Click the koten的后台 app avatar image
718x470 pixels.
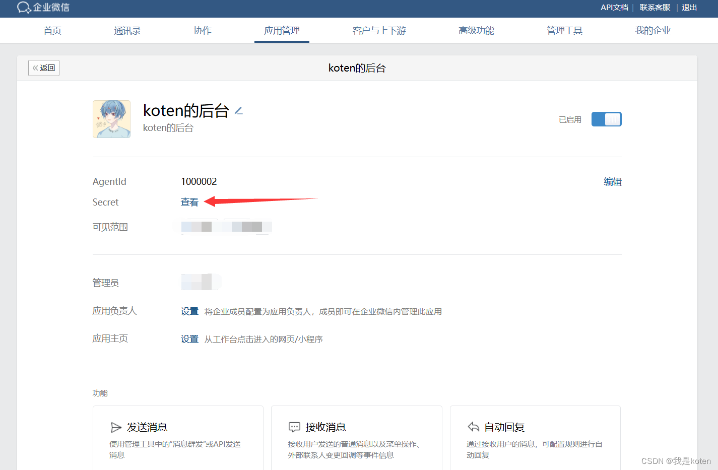point(111,119)
